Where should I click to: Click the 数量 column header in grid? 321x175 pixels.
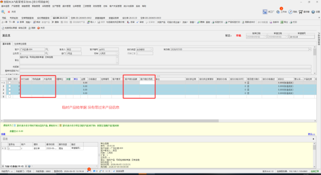point(68,79)
